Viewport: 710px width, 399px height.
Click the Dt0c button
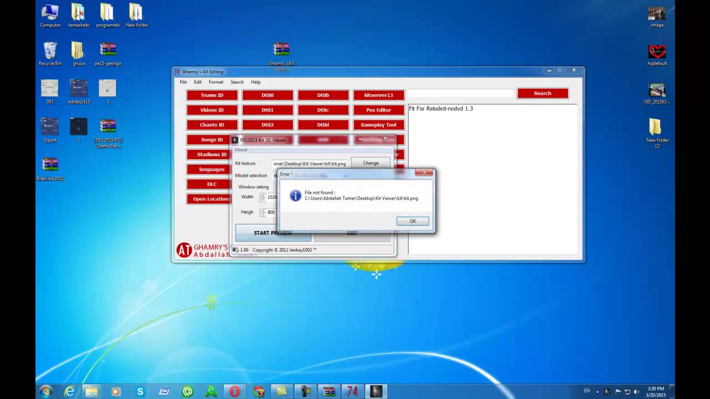click(x=323, y=110)
